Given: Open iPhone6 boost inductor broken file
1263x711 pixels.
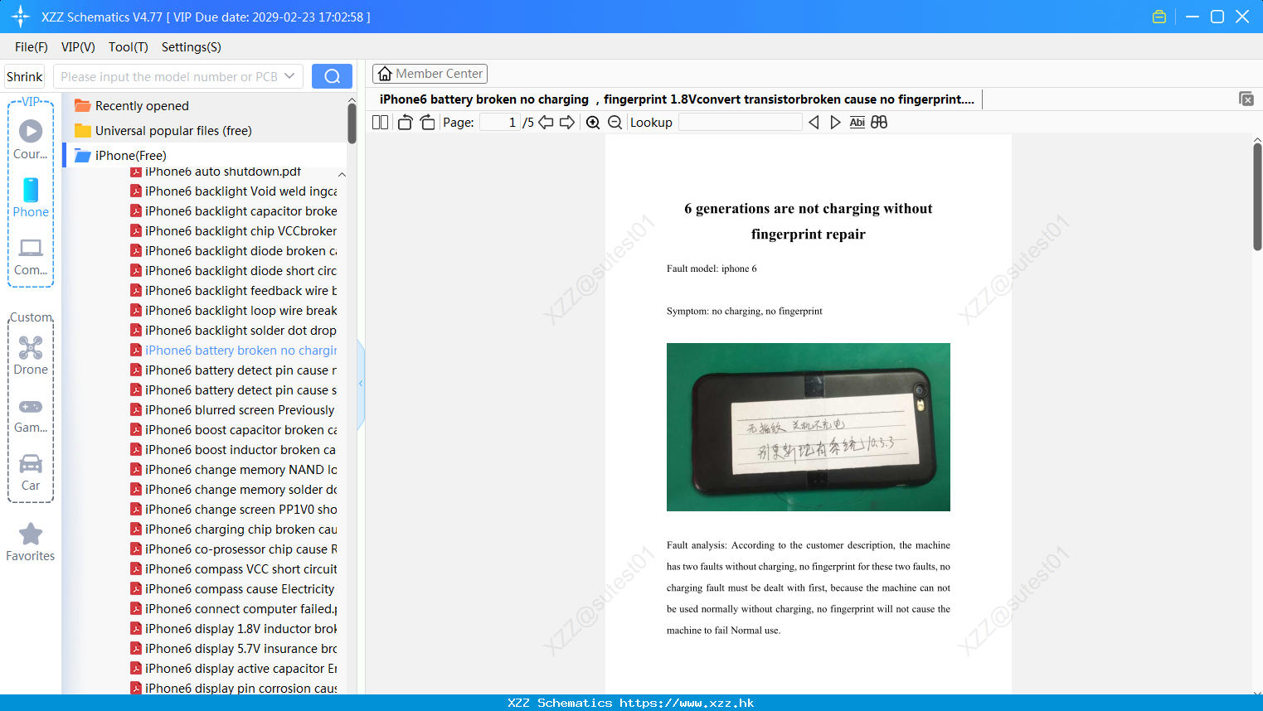Looking at the screenshot, I should click(233, 450).
